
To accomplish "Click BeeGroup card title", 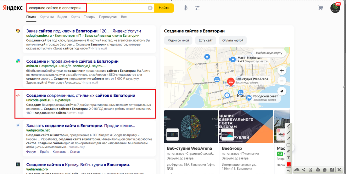I will click(232, 148).
